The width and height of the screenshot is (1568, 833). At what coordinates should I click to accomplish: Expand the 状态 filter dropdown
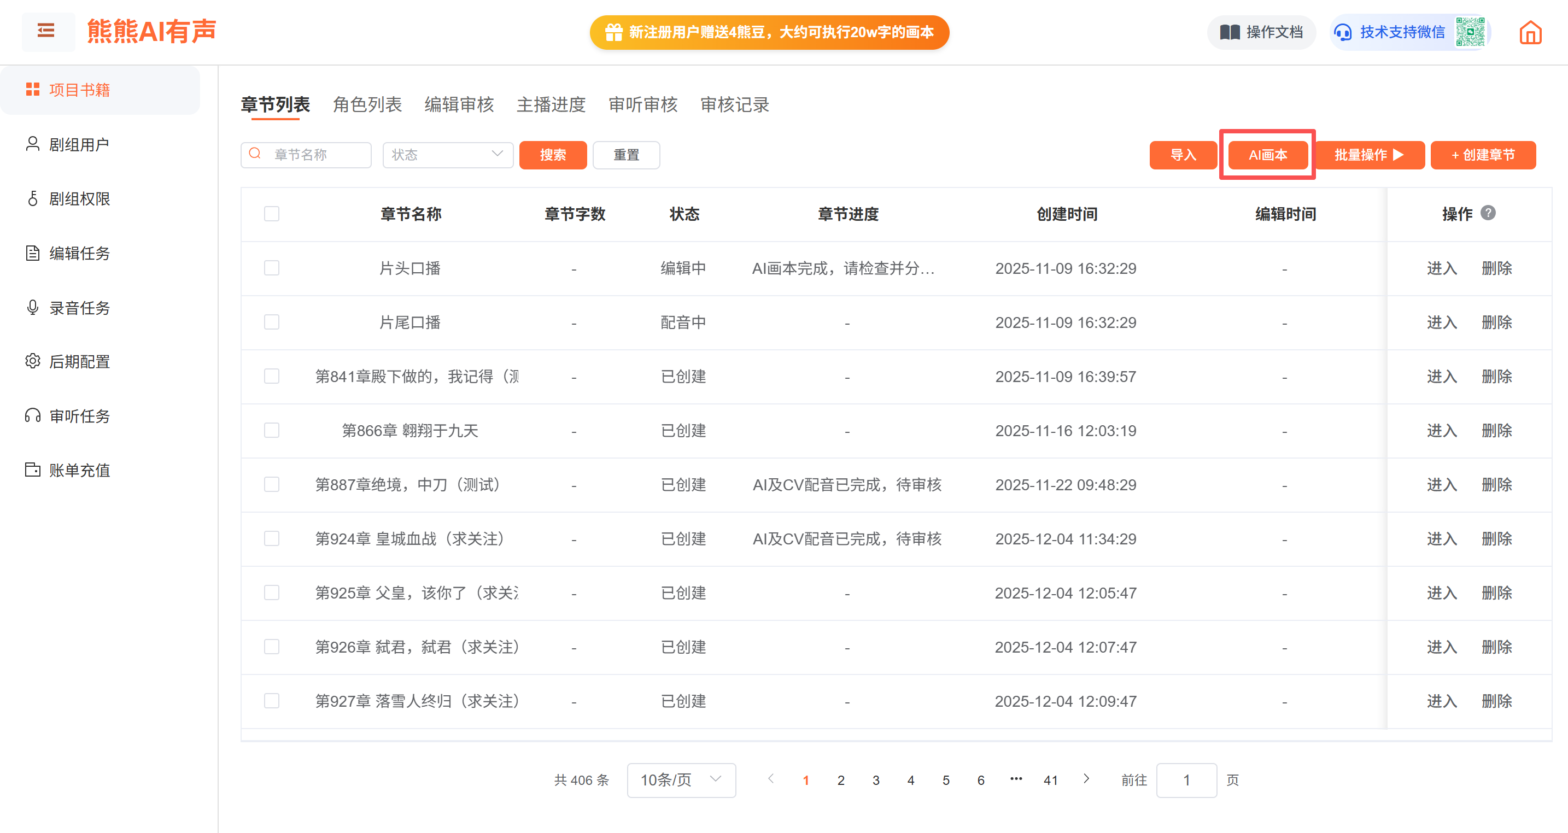[447, 155]
